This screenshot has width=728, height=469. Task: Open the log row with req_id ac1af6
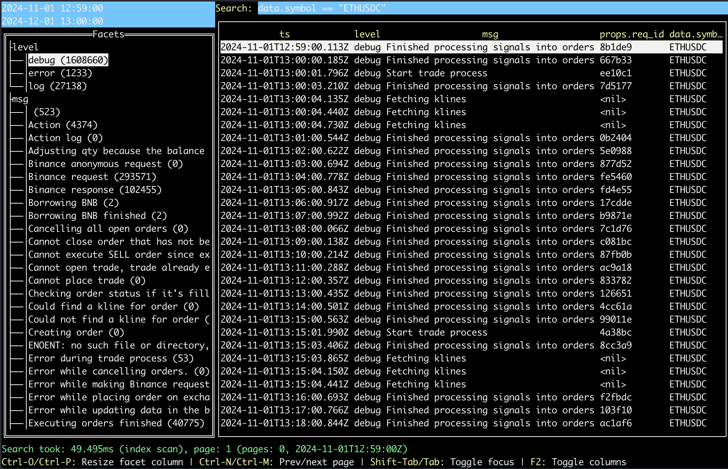[x=471, y=423]
